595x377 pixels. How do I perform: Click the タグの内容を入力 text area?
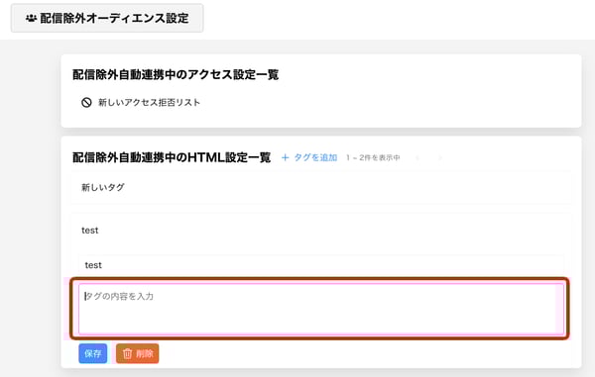[321, 309]
